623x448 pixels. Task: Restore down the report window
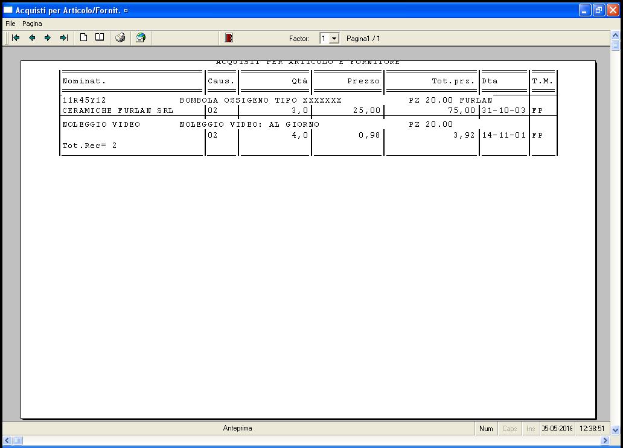pyautogui.click(x=599, y=10)
